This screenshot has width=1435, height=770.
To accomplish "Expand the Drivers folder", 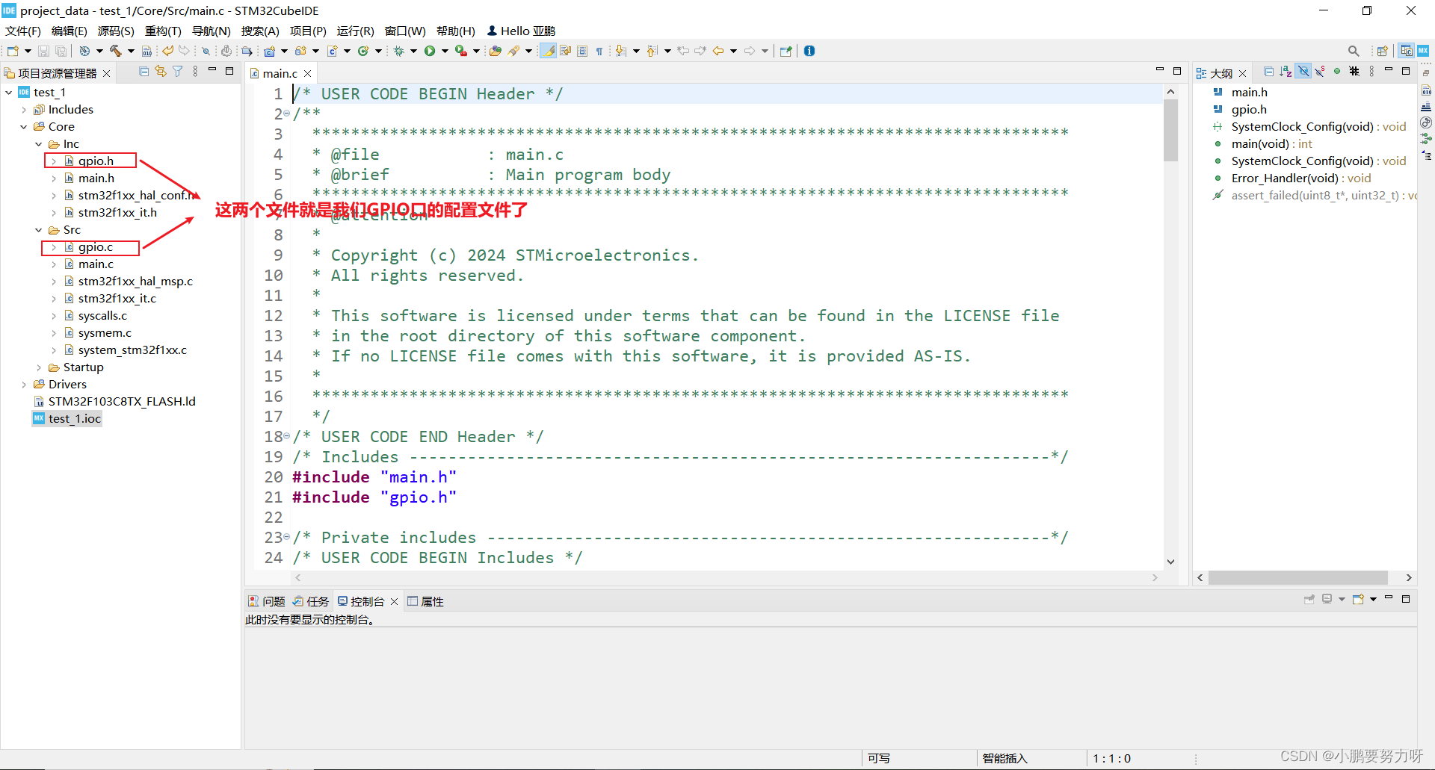I will pyautogui.click(x=24, y=385).
